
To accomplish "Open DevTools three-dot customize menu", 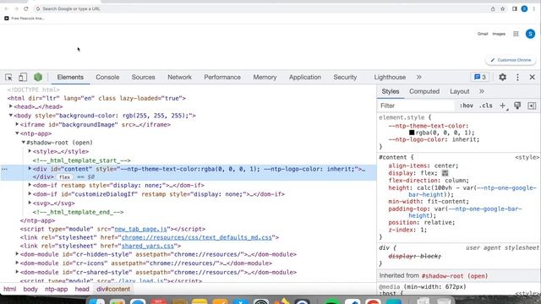I will tap(517, 77).
